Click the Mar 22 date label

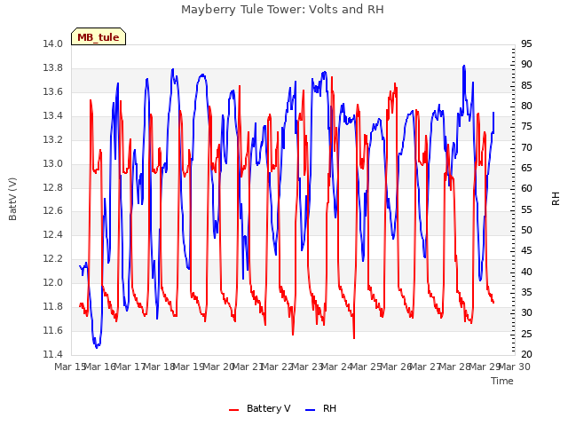tap(278, 367)
